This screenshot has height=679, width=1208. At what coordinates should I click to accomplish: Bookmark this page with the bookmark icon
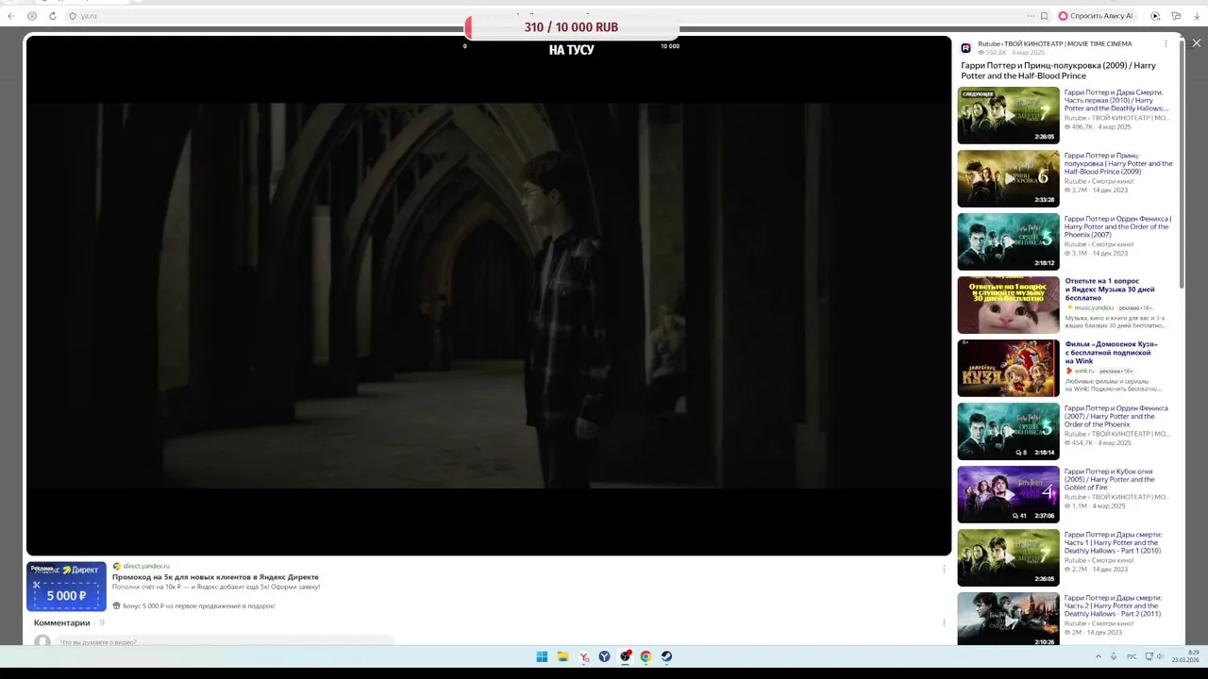pos(1044,16)
